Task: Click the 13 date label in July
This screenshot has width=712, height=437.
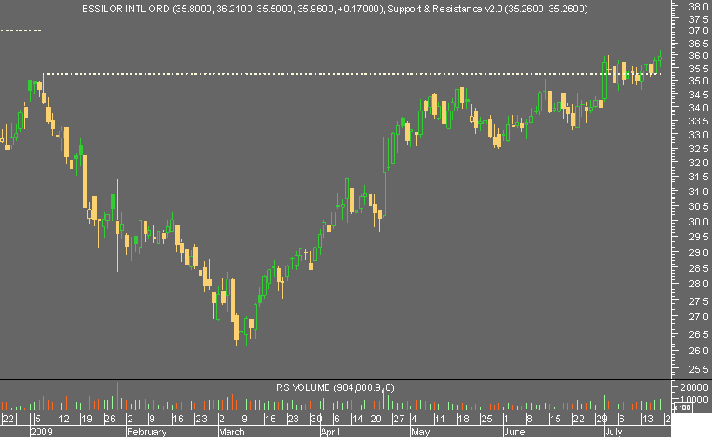Action: [x=648, y=419]
